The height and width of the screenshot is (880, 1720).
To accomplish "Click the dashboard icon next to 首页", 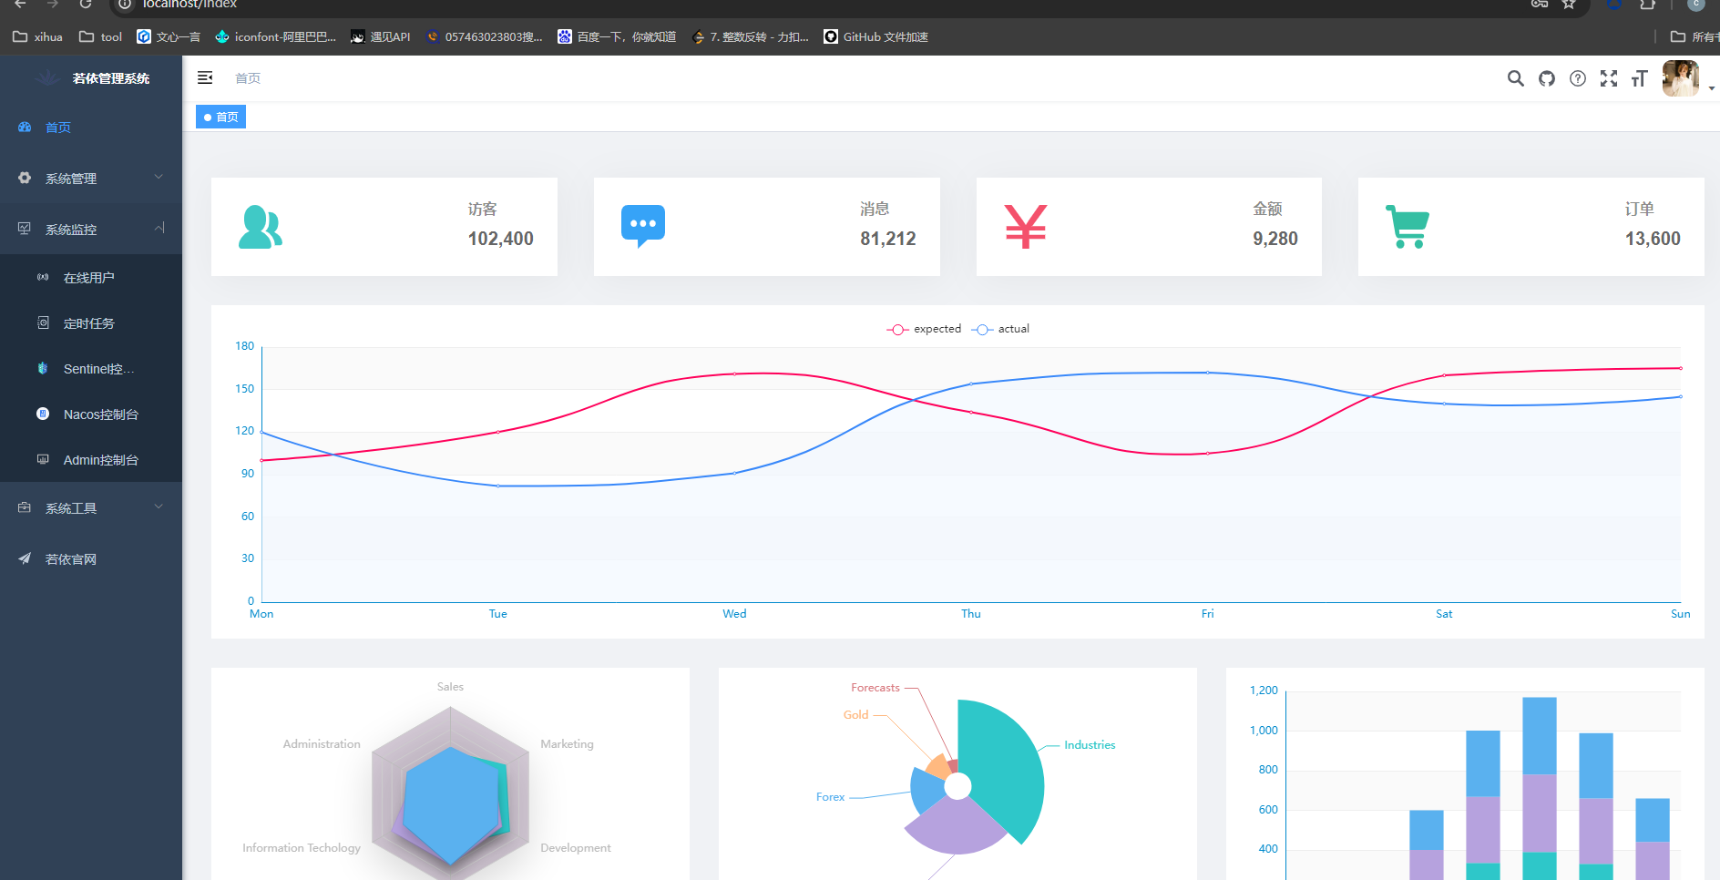I will pos(25,128).
